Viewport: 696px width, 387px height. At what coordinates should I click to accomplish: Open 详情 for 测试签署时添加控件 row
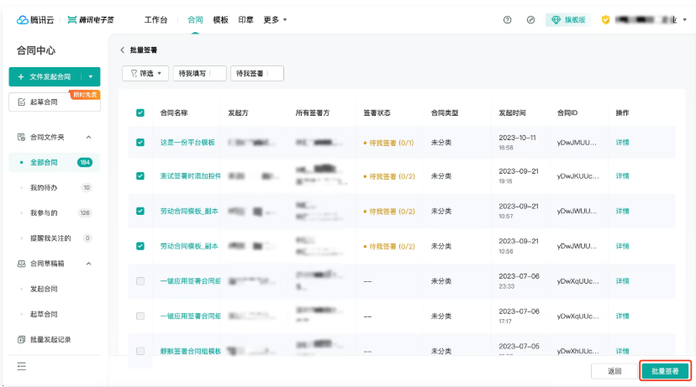(x=622, y=176)
